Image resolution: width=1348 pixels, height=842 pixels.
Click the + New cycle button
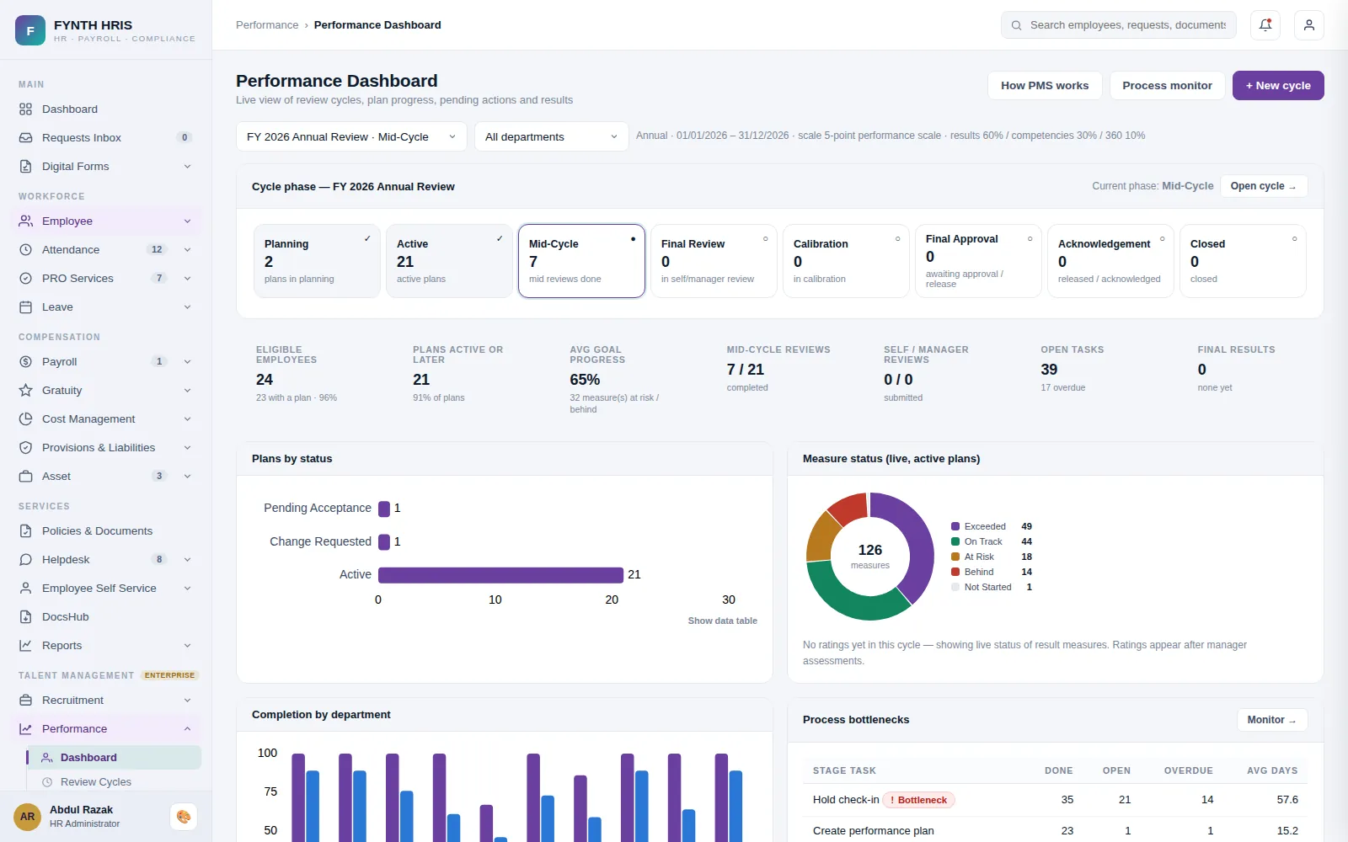(1278, 86)
